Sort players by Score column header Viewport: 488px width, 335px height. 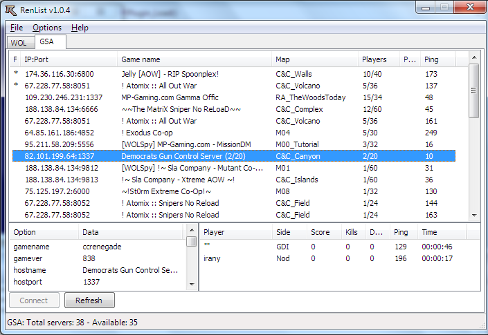click(320, 232)
